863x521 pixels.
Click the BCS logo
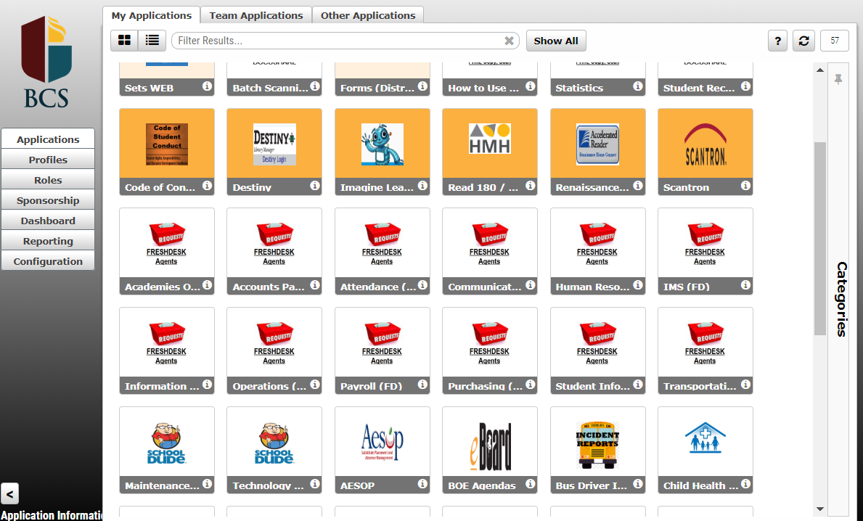tap(46, 62)
